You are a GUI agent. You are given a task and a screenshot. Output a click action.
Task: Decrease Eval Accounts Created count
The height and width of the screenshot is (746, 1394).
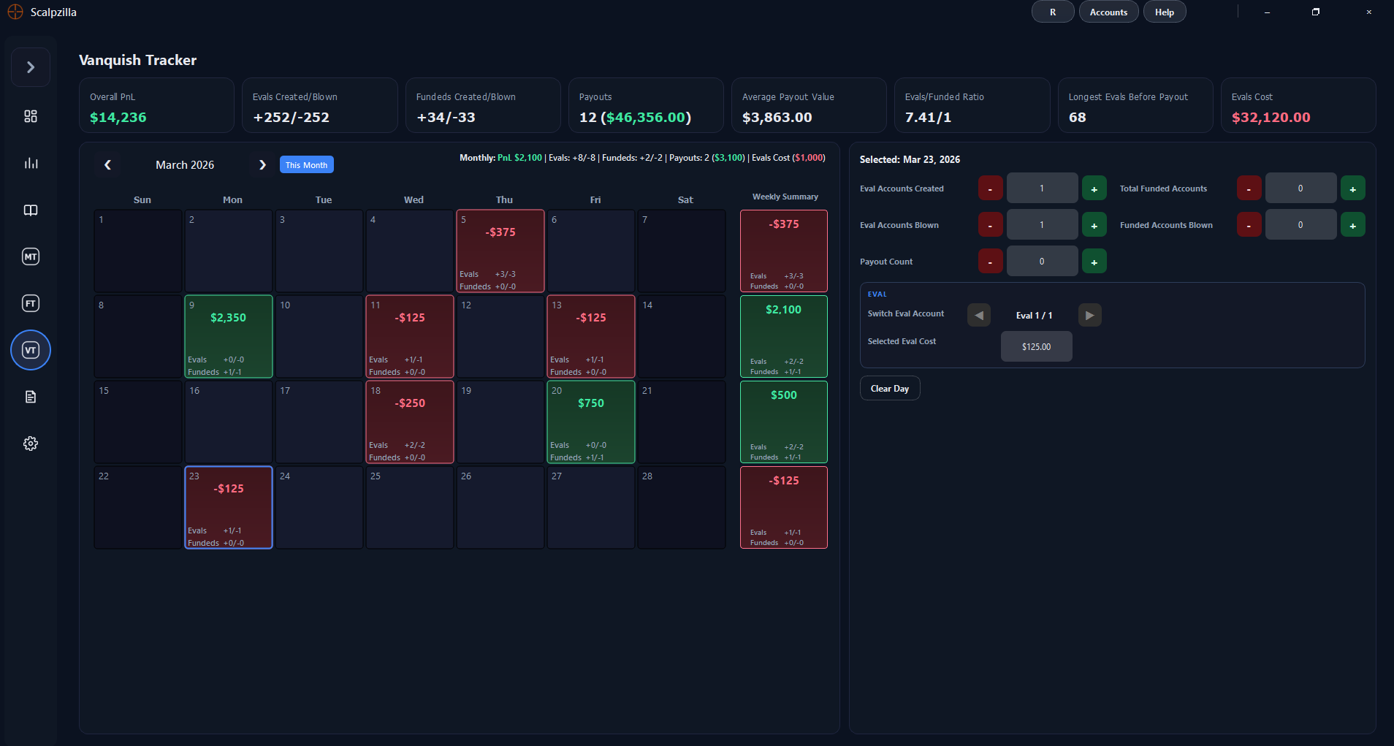point(991,189)
